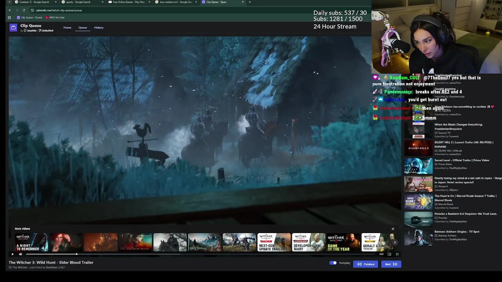
Task: Select the Marvel Rivals Season 7 thumbnail
Action: tap(418, 202)
